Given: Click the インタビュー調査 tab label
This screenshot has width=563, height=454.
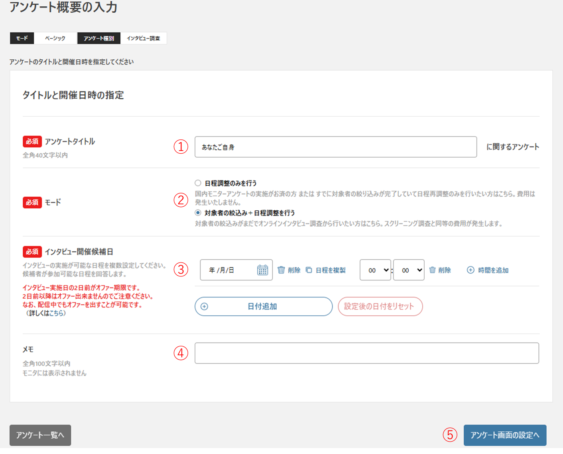Looking at the screenshot, I should pyautogui.click(x=143, y=38).
